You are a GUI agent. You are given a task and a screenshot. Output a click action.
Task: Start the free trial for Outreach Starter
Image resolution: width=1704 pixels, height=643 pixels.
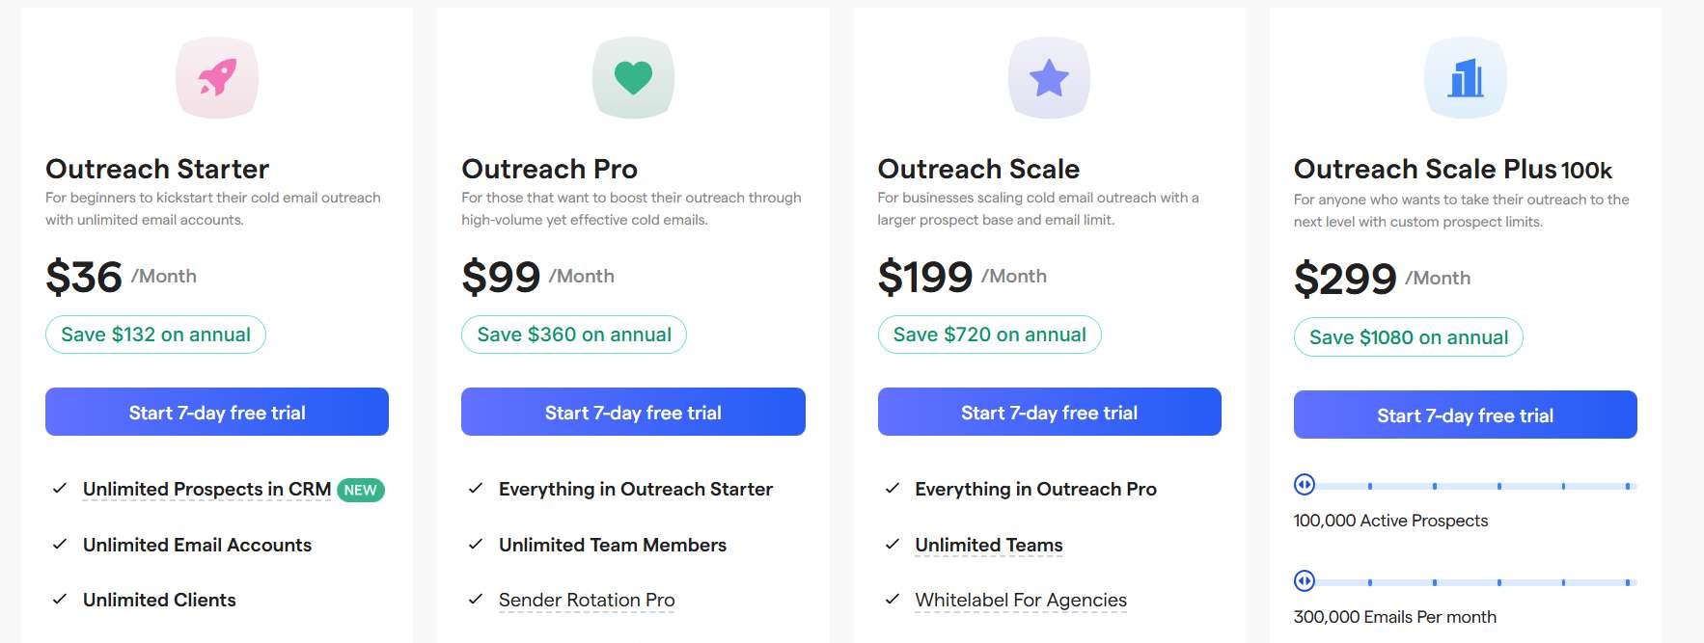tap(216, 412)
